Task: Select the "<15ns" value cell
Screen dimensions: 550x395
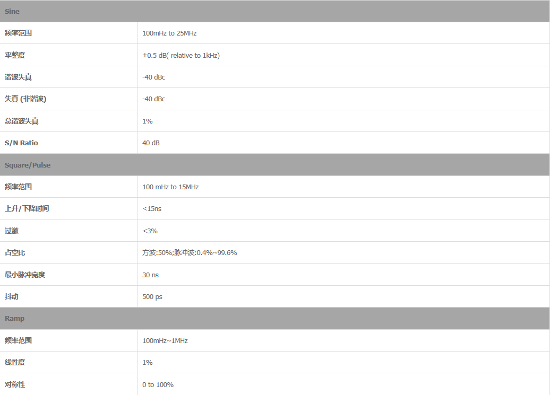Action: [152, 209]
